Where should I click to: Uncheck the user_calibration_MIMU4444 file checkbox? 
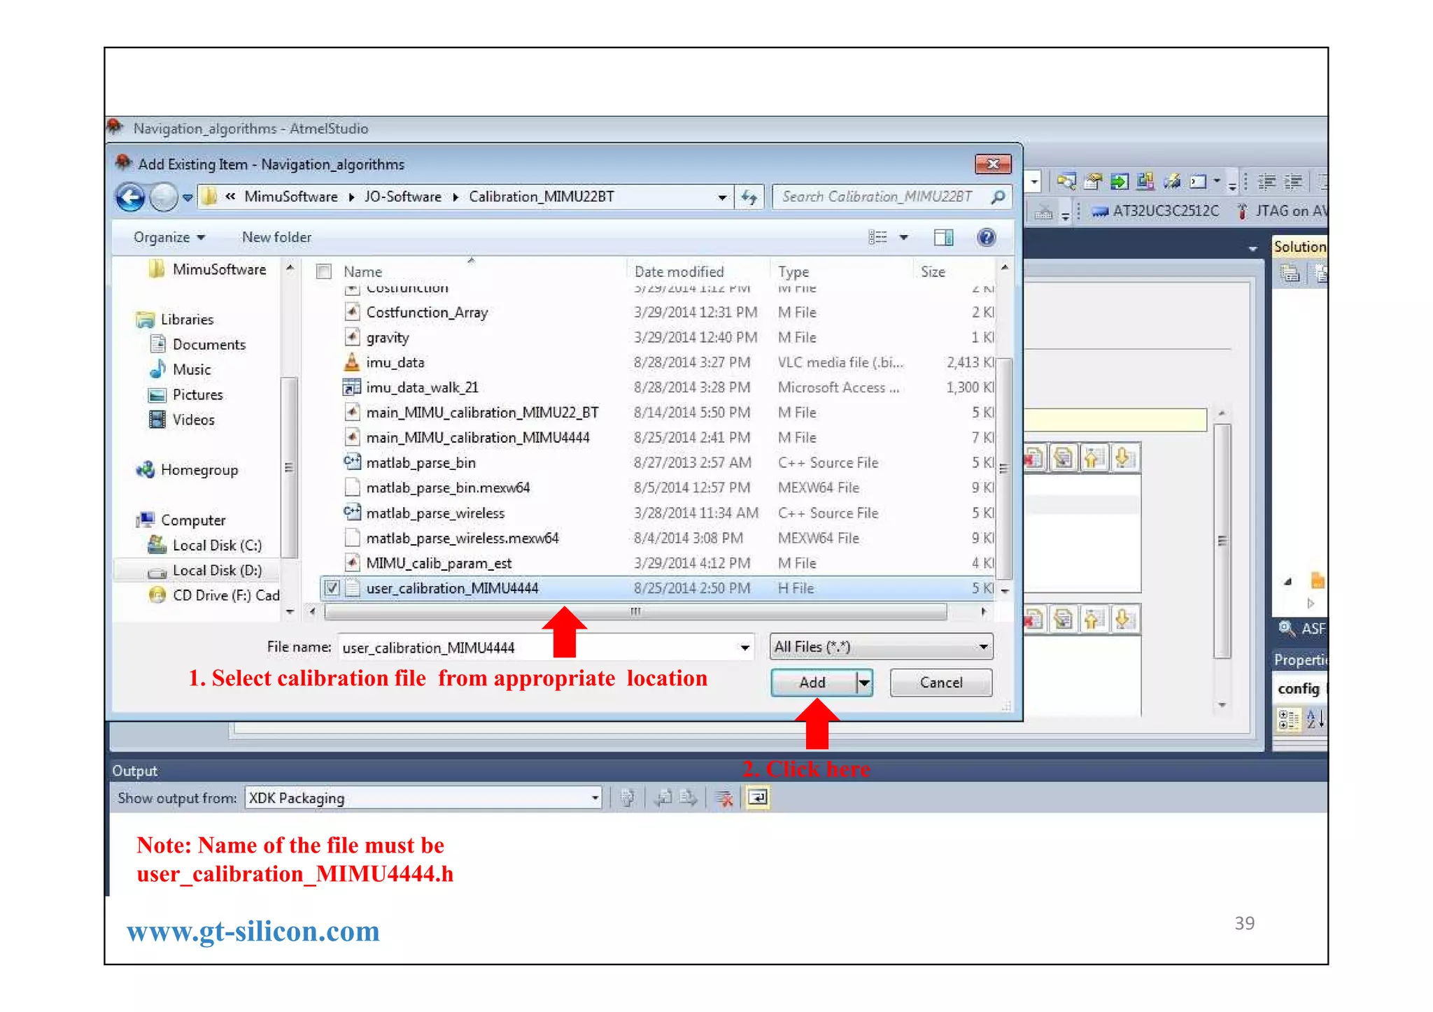coord(332,588)
